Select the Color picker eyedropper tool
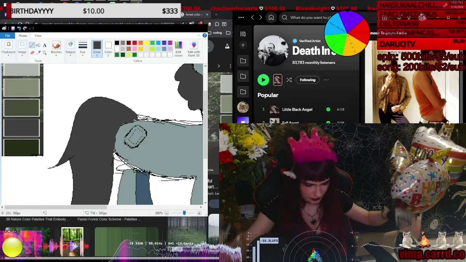 click(38, 52)
